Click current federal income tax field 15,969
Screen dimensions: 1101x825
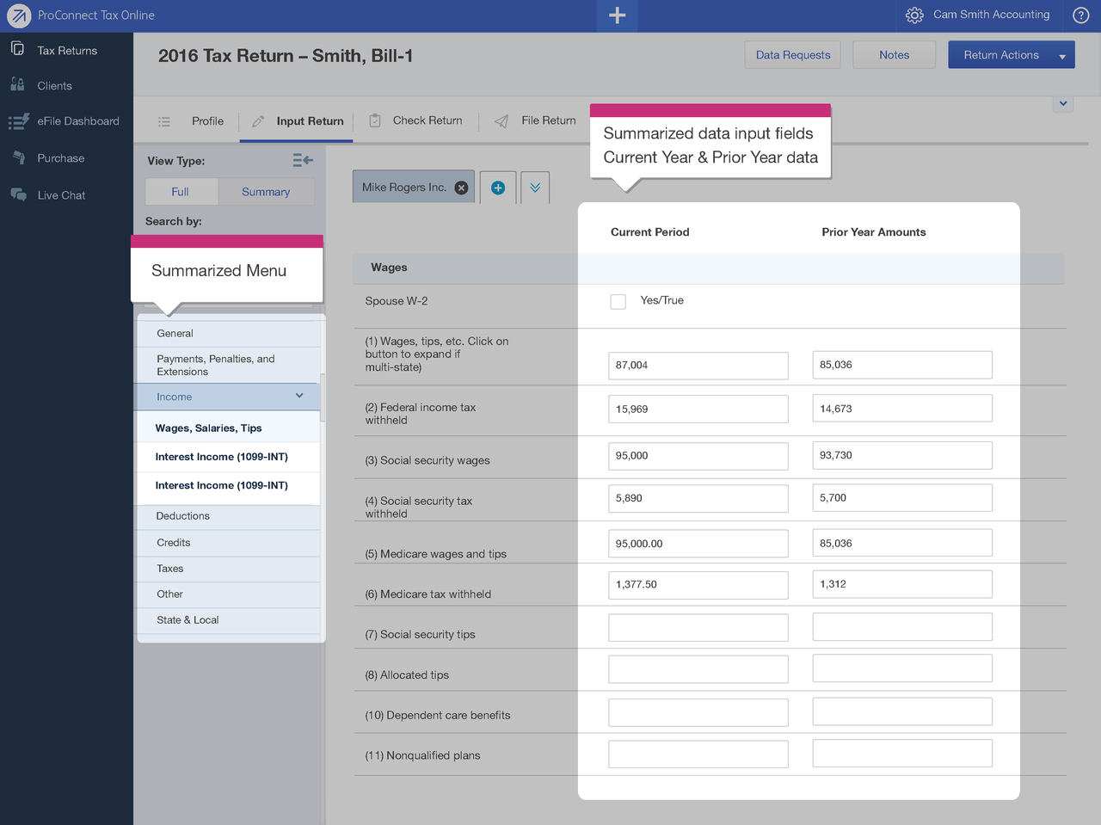coord(698,409)
